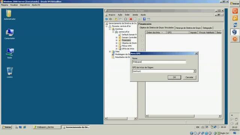The width and height of the screenshot is (240, 135).
Task: Open VirtualBox Dispositivos menu
Action: [25, 5]
